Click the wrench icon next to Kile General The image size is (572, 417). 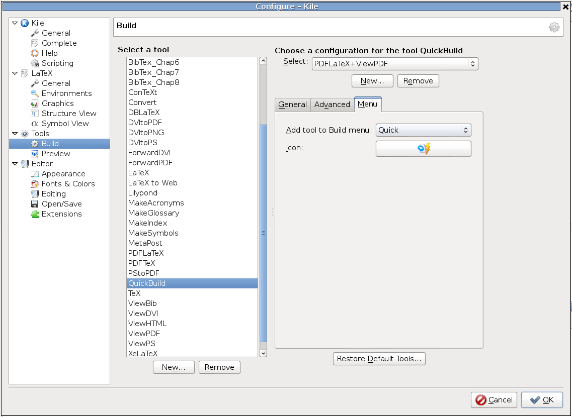click(x=35, y=33)
